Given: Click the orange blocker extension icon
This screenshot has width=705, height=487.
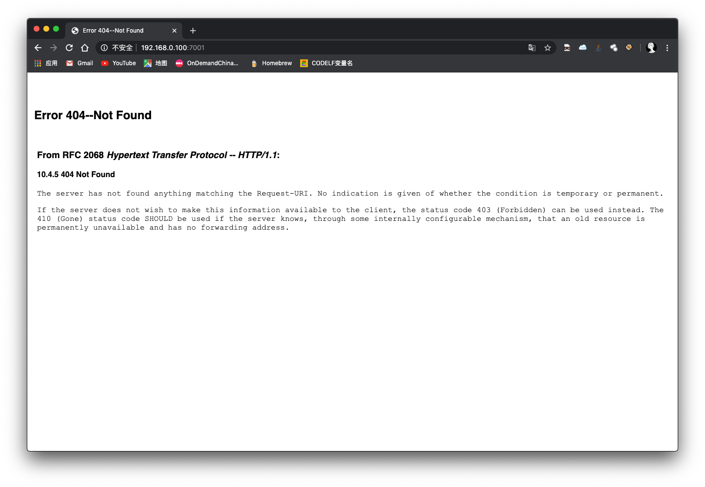Looking at the screenshot, I should coord(629,48).
